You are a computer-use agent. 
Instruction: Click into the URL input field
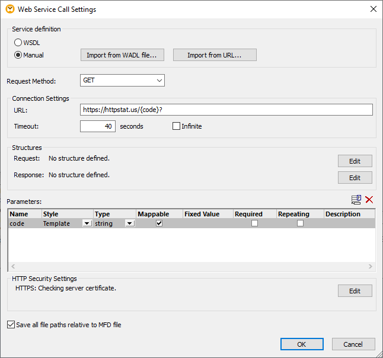point(226,110)
